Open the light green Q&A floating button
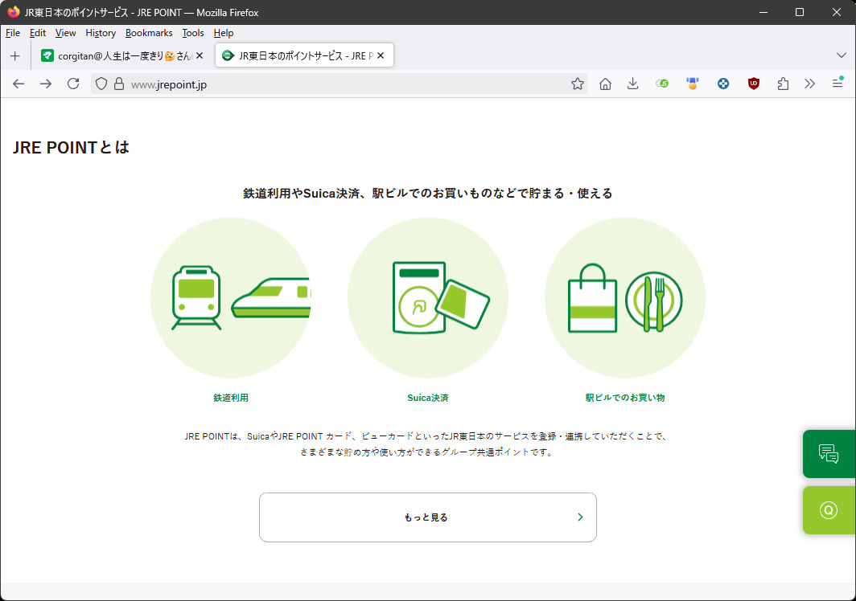Viewport: 856px width, 601px height. click(828, 510)
